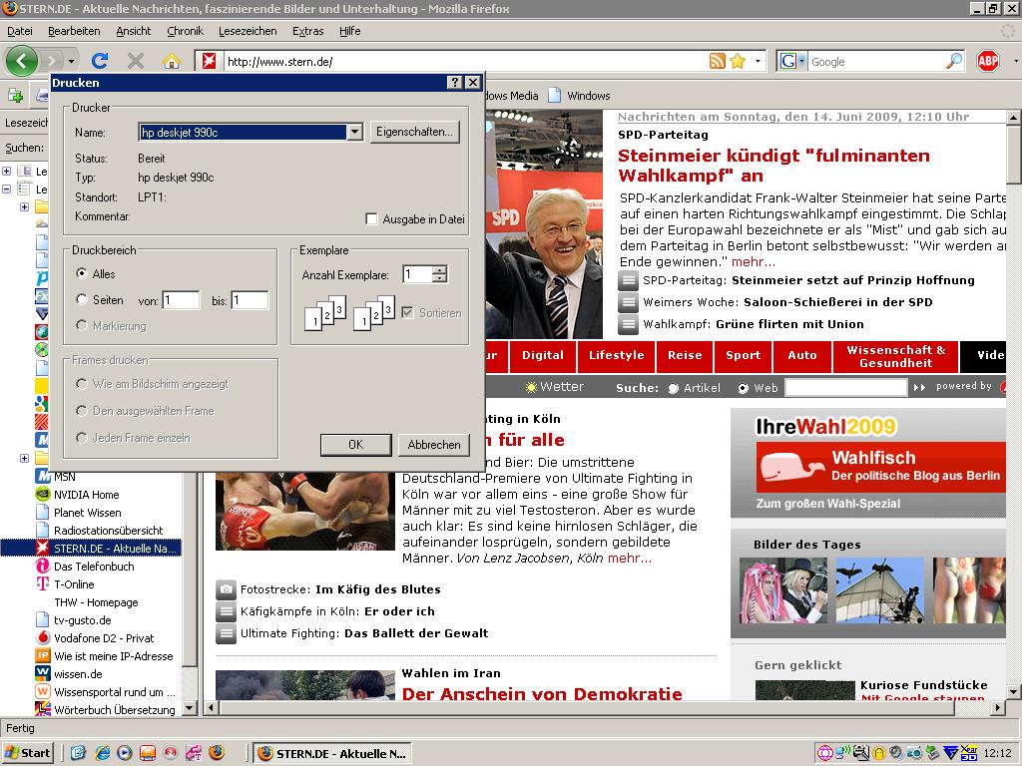
Task: Go to the home page icon
Action: pyautogui.click(x=172, y=61)
